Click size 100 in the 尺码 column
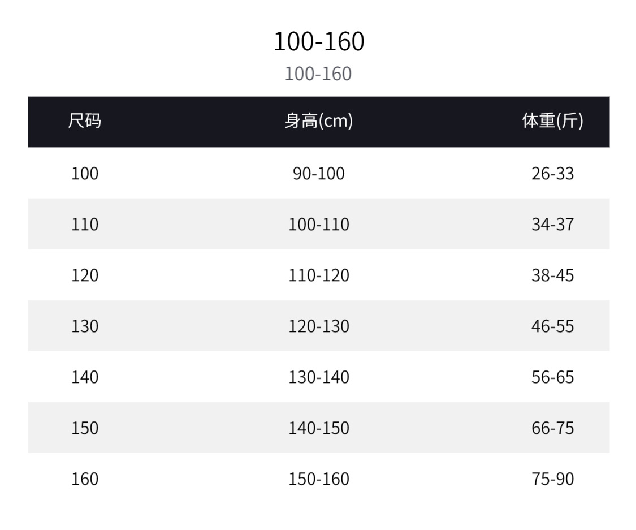636x530 pixels. click(x=85, y=173)
